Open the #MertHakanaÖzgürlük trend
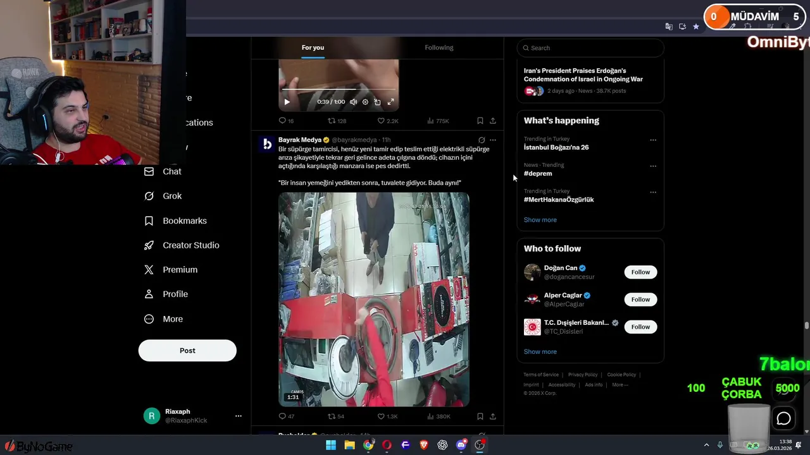810x455 pixels. point(559,200)
